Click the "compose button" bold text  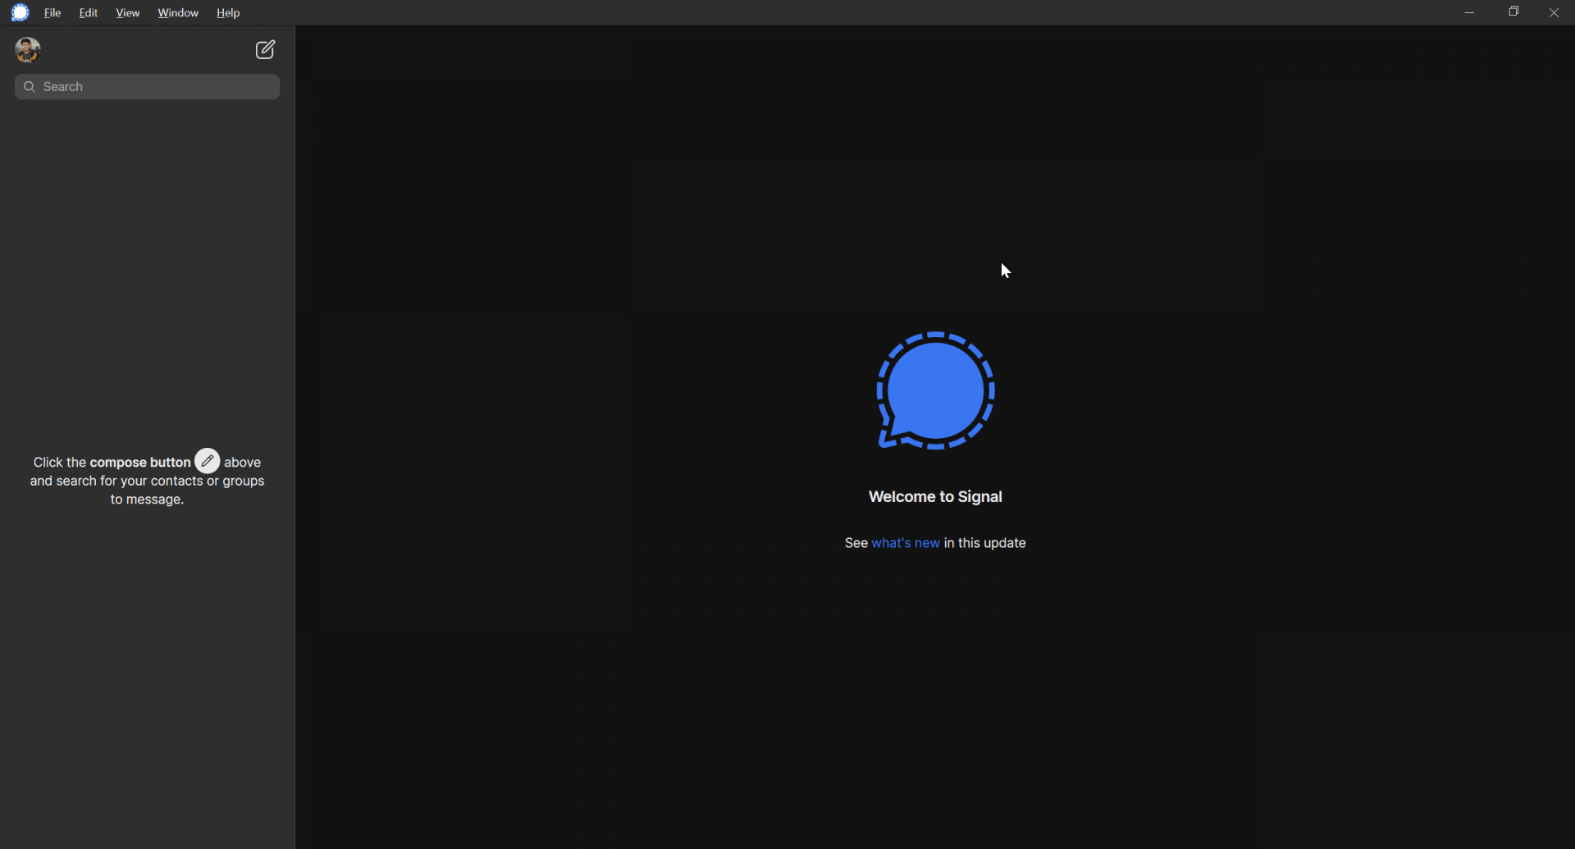pos(140,463)
